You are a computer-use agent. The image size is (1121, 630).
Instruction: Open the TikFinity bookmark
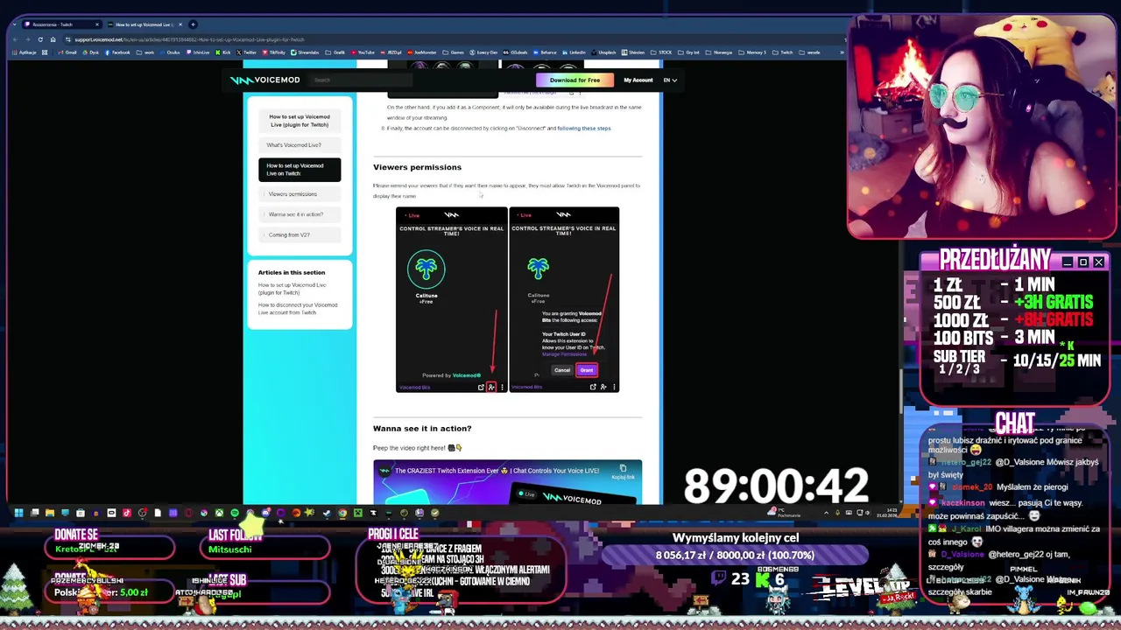tap(273, 52)
